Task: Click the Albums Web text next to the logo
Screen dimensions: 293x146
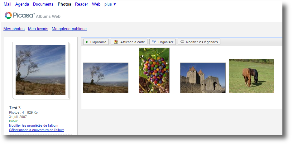Action: tap(48, 16)
